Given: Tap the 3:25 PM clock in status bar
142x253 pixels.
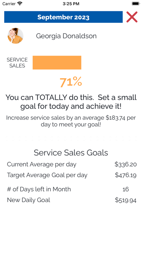Looking at the screenshot, I should (x=71, y=4).
